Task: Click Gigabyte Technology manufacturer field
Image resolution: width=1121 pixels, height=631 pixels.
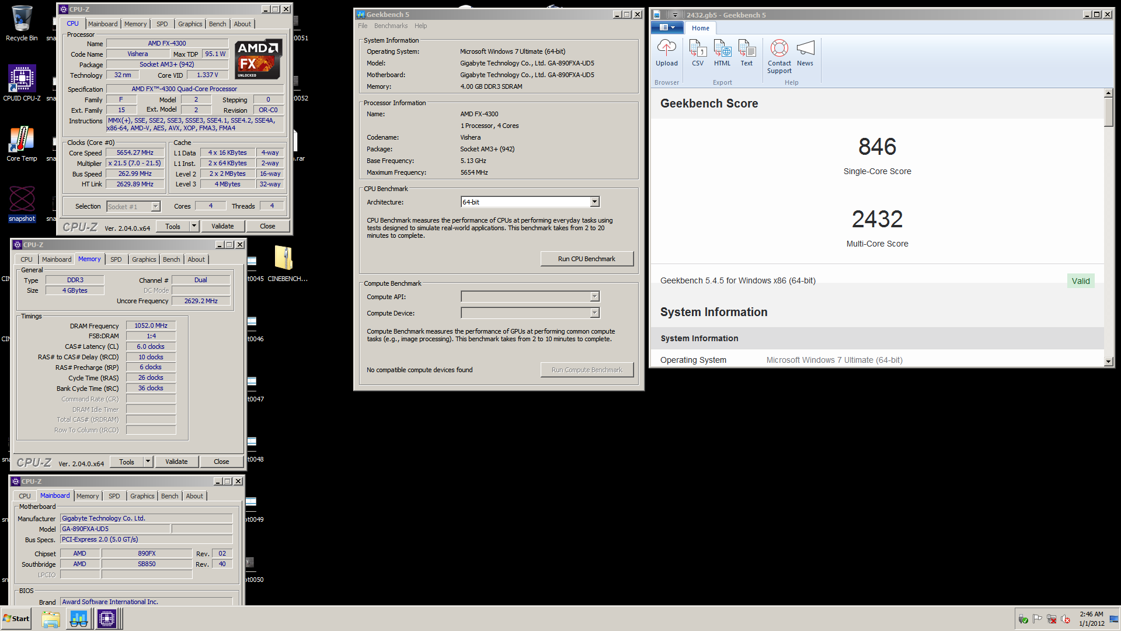Action: click(x=146, y=518)
